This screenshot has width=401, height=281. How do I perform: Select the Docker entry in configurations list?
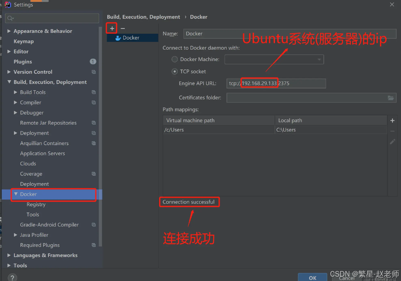pos(132,38)
